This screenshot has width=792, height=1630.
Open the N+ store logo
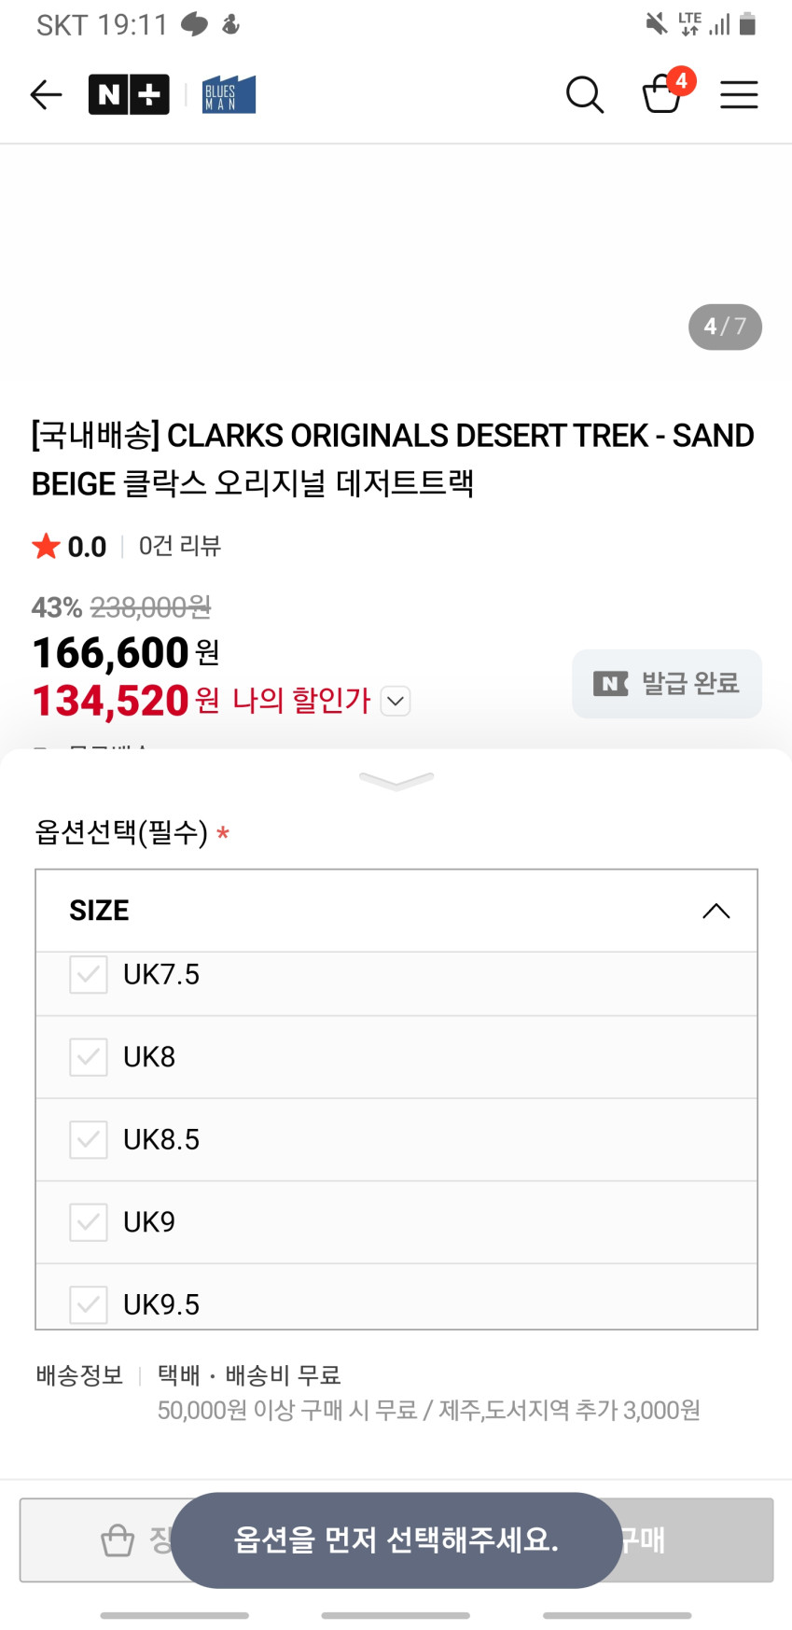pyautogui.click(x=129, y=94)
